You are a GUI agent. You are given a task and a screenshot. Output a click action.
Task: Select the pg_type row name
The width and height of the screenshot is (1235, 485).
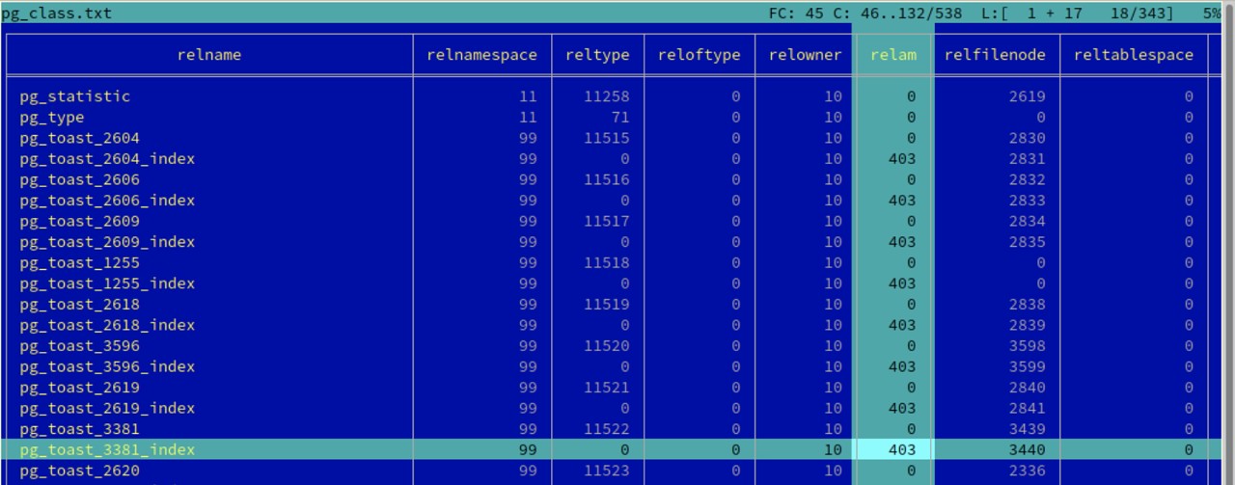click(52, 118)
